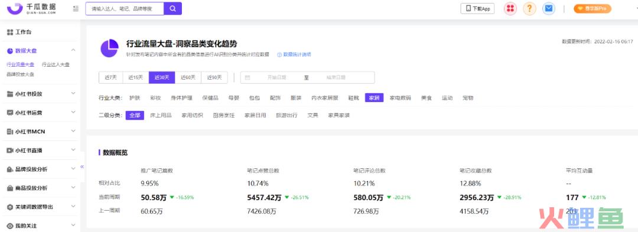Viewport: 638px width, 232px height.
Task: Open the orange question mark help icon
Action: tap(529, 8)
